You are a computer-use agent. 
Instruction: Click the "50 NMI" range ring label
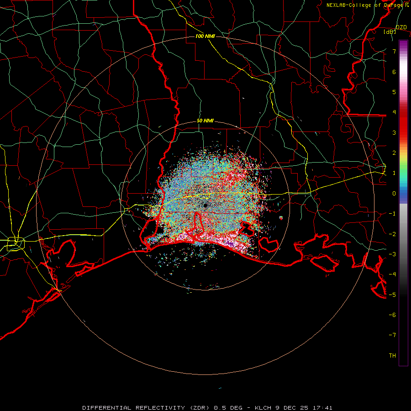205,121
